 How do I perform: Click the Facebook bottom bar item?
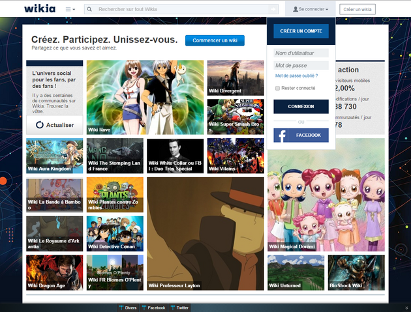tap(153, 308)
